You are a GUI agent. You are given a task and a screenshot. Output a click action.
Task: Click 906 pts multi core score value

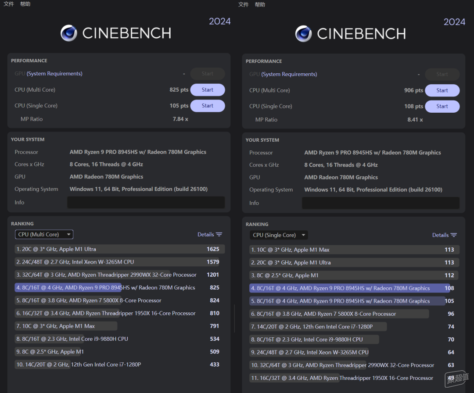coord(413,90)
